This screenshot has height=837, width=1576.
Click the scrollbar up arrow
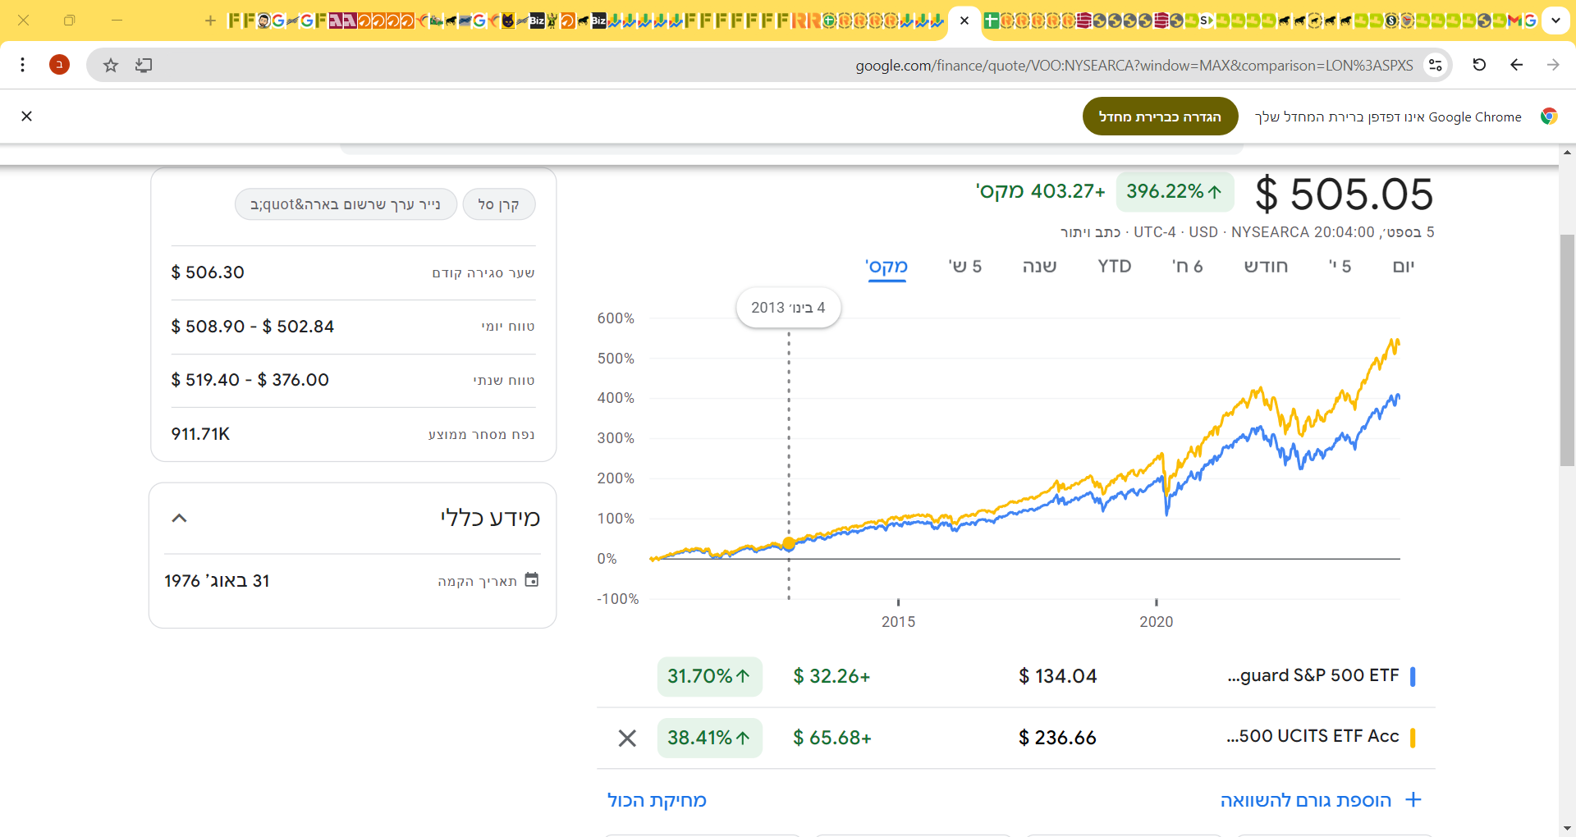click(x=1567, y=153)
